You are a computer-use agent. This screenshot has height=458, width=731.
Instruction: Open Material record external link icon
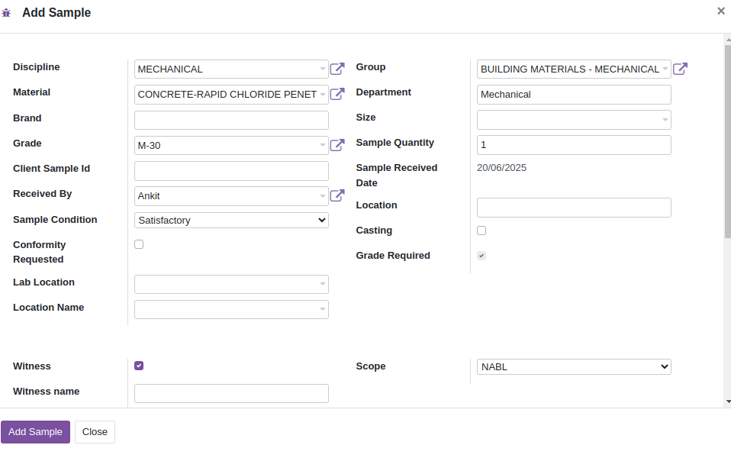click(x=337, y=94)
